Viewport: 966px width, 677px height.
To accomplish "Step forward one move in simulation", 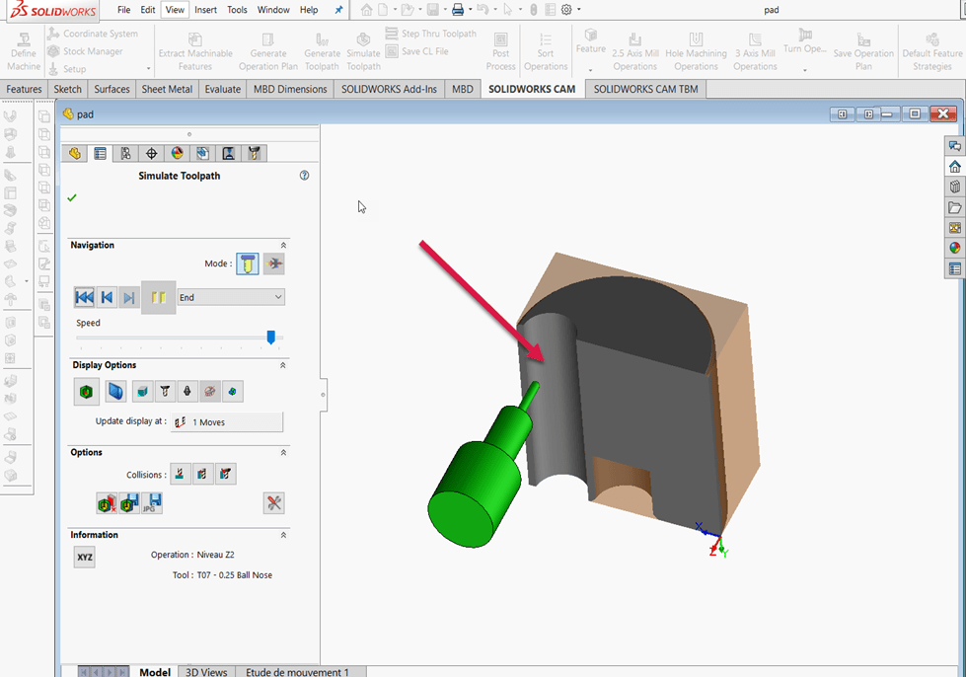I will [x=128, y=297].
